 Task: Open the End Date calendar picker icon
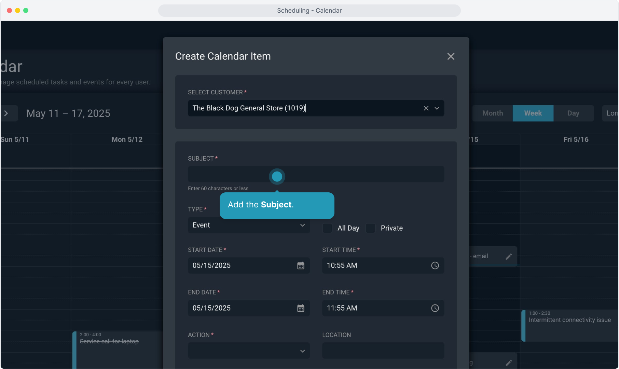tap(301, 309)
